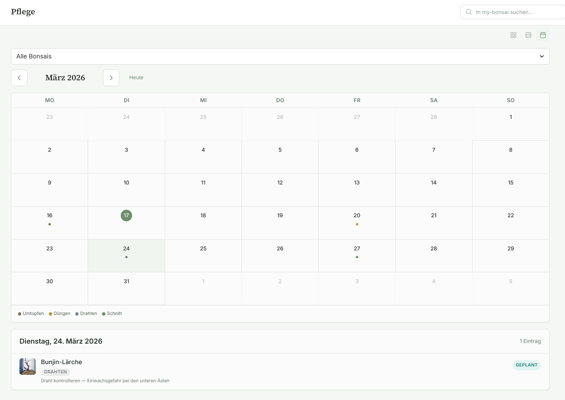Select the calendar view icon
565x400 pixels.
click(543, 35)
